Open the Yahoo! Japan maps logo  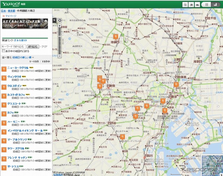click(x=14, y=4)
